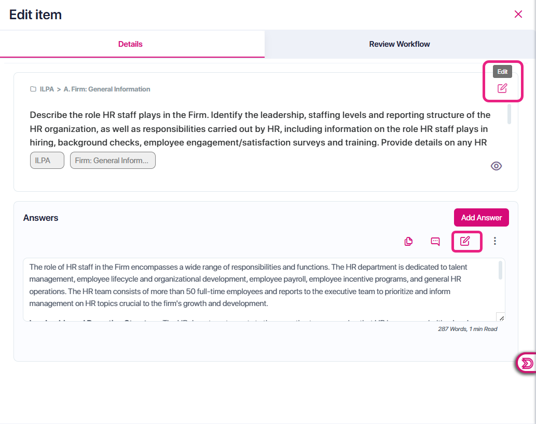This screenshot has height=424, width=536.
Task: Open the floating assistant icon at right edge
Action: click(527, 363)
